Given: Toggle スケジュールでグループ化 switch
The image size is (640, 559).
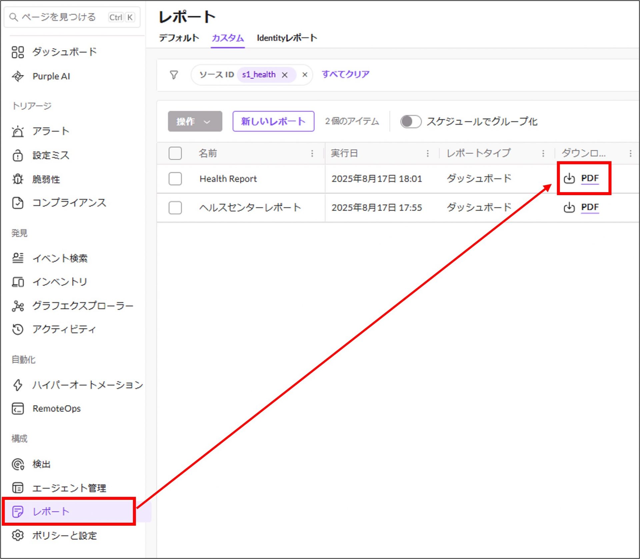Looking at the screenshot, I should [411, 121].
